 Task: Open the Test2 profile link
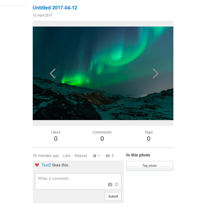(46, 165)
